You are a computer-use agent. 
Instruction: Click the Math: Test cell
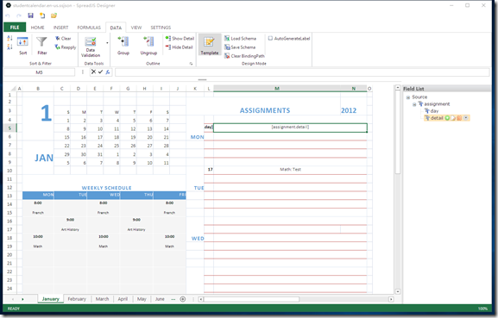[x=290, y=170]
